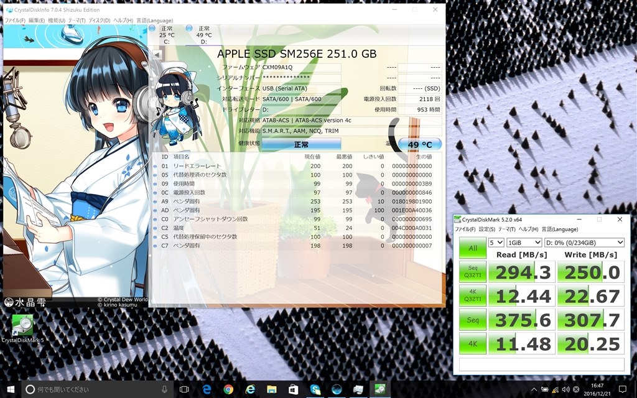The width and height of the screenshot is (637, 398).
Task: Launch Internet Explorer from taskbar
Action: 250,389
